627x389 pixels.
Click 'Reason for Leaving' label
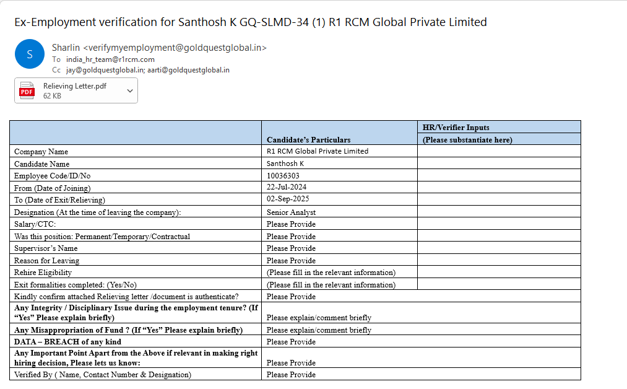pyautogui.click(x=46, y=261)
